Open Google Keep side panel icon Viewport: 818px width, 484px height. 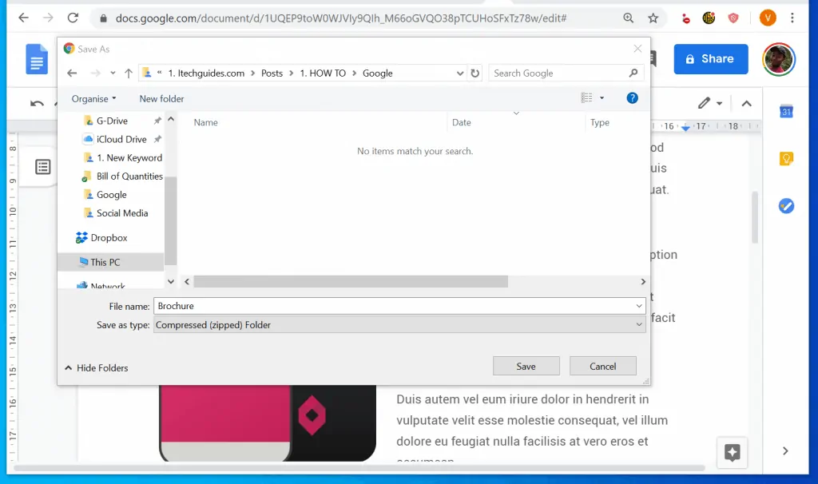point(786,159)
